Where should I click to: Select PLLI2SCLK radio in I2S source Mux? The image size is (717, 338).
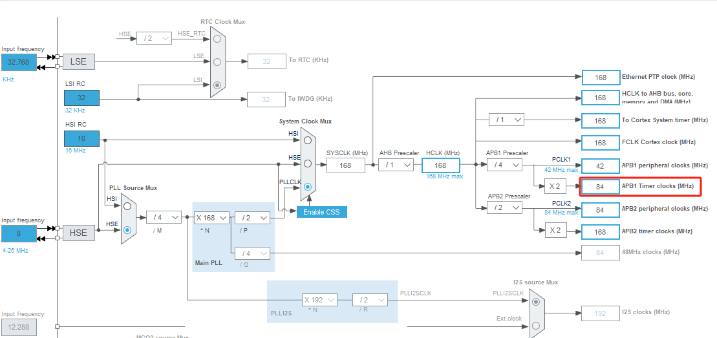(537, 302)
